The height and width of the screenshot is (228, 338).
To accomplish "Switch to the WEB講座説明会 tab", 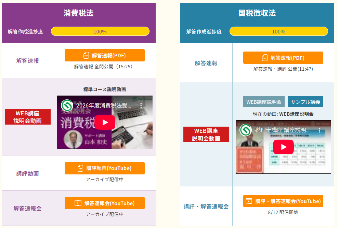I will [x=264, y=101].
